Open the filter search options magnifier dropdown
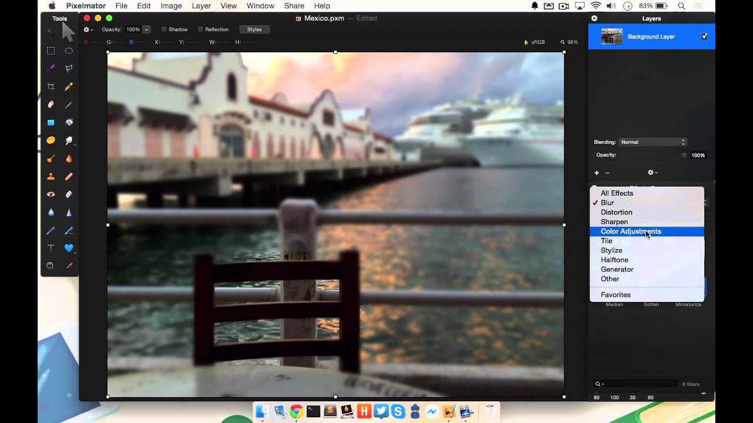753x423 pixels. click(599, 384)
